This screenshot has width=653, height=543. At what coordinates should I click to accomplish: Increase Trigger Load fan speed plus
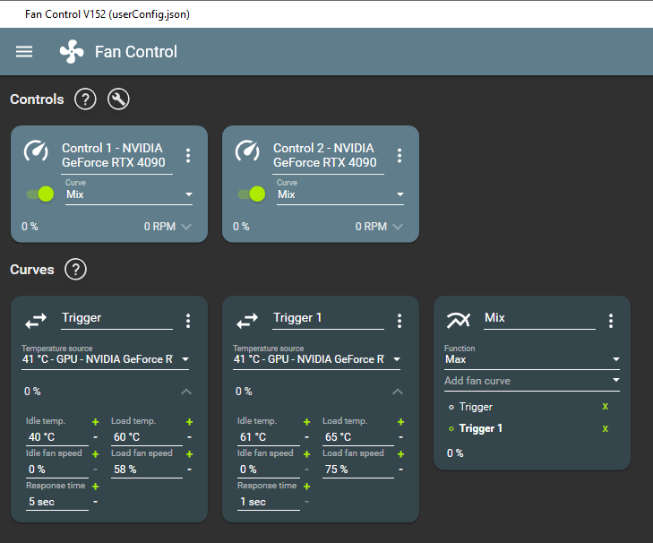pyautogui.click(x=190, y=453)
